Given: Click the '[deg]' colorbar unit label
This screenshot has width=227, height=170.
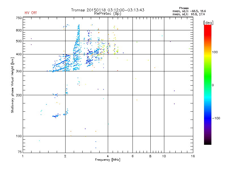Looking at the screenshot, I should coord(208,23).
